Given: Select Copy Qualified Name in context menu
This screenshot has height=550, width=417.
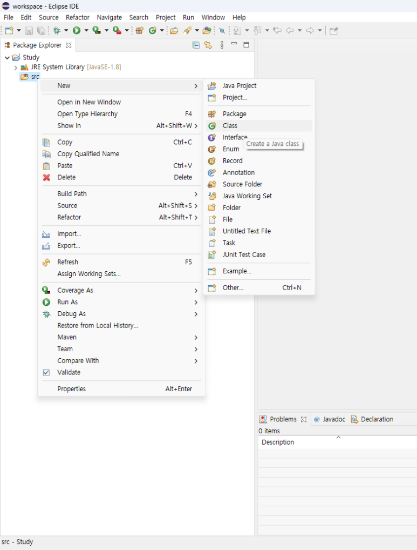Looking at the screenshot, I should tap(121, 154).
